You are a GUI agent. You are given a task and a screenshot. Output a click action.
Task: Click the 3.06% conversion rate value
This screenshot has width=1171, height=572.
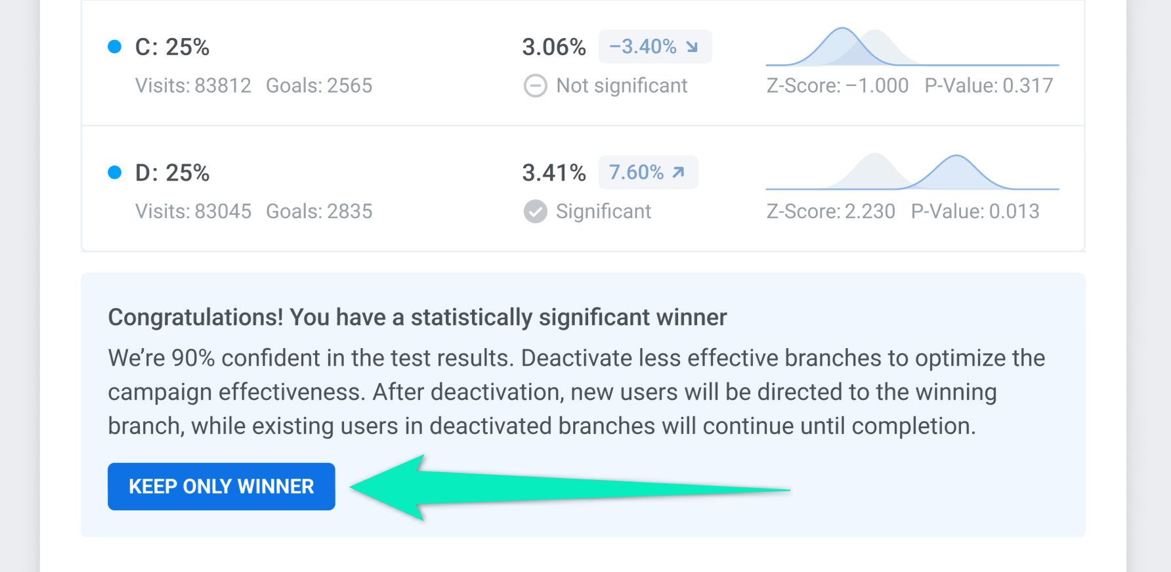(x=553, y=47)
